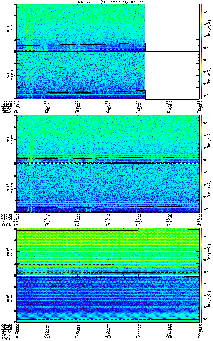
Task: Click the THE BL freq [Hz] axis label
Action: tap(12, 252)
